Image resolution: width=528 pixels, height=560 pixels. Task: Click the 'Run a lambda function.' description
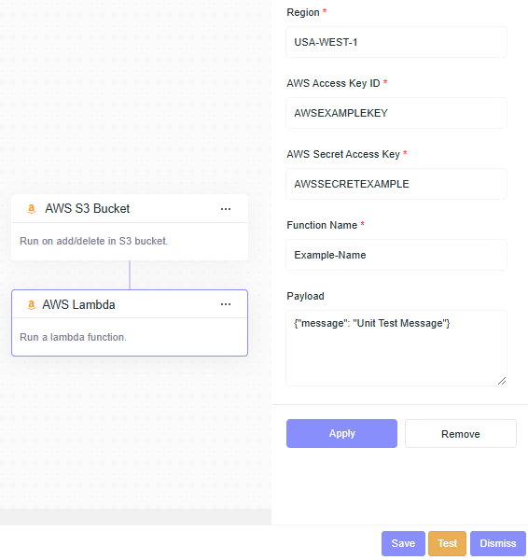click(x=73, y=337)
